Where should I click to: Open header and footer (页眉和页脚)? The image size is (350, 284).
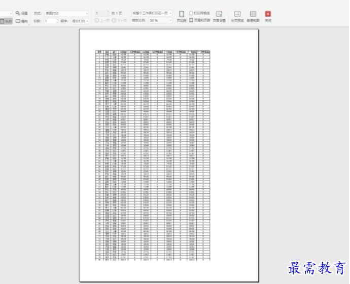[199, 20]
